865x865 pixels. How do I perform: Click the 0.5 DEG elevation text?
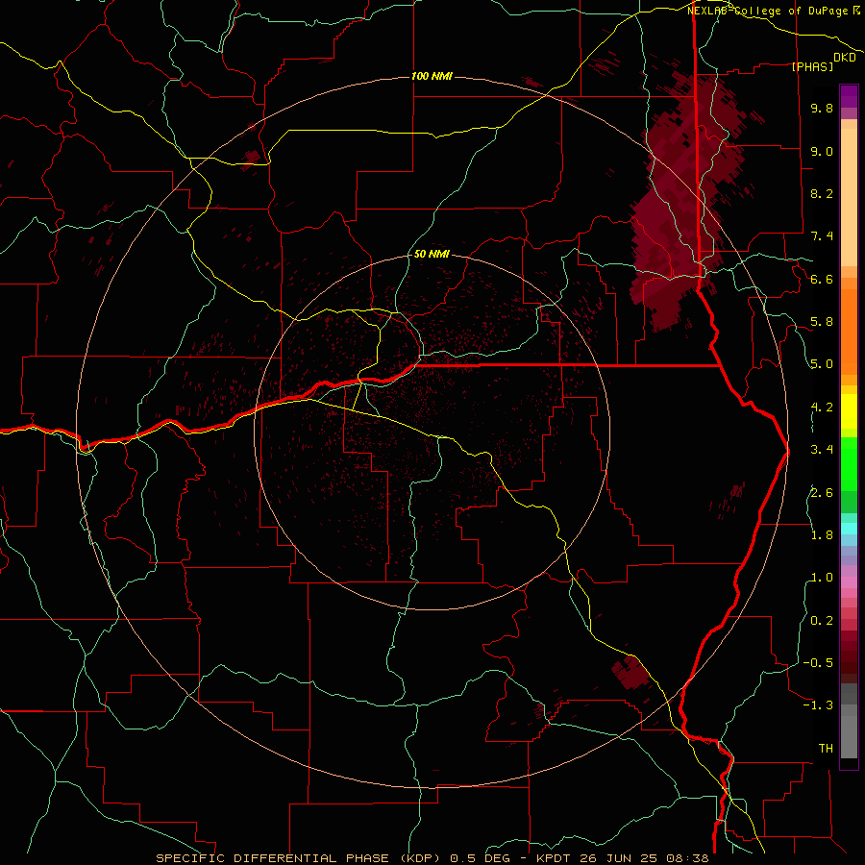coord(480,858)
